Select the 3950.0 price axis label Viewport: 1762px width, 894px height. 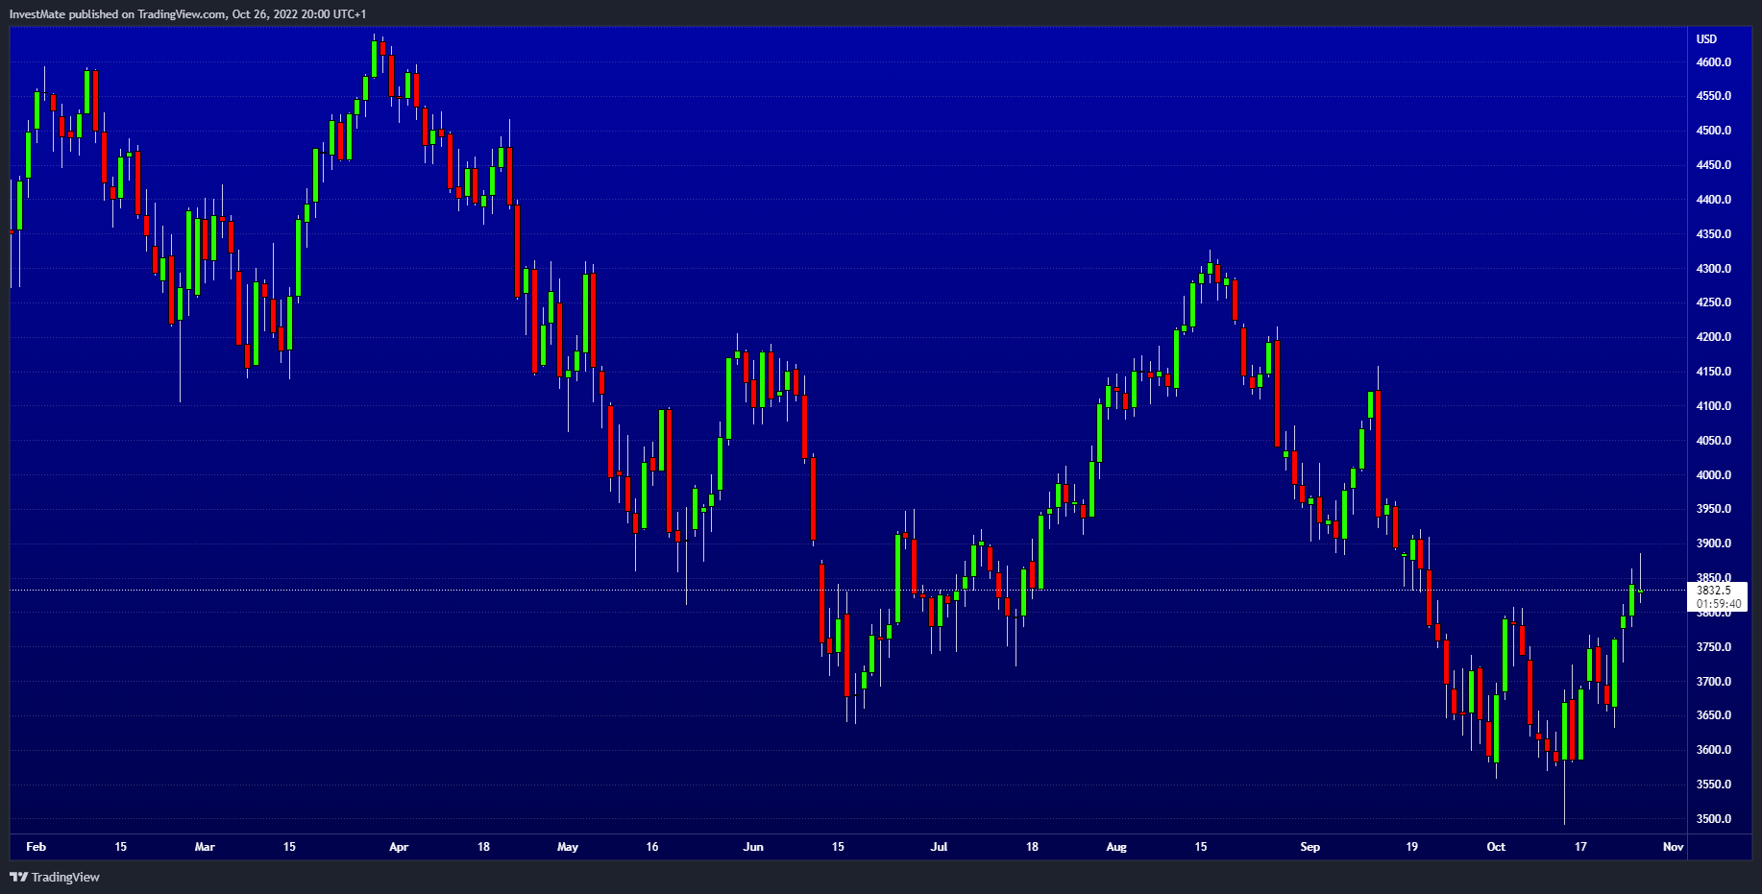(x=1714, y=509)
